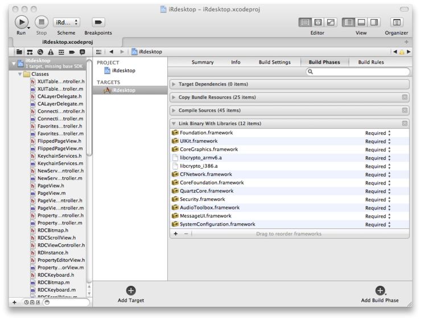Add new file with navigator plus button
Viewport: 421px width, 320px height.
[x=14, y=302]
